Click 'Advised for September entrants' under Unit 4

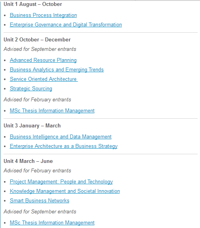click(40, 211)
